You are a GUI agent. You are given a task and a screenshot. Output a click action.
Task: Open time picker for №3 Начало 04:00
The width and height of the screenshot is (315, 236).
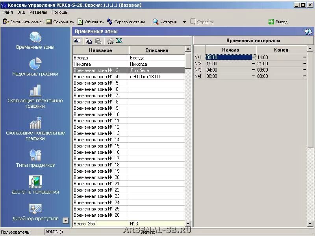[x=254, y=70]
